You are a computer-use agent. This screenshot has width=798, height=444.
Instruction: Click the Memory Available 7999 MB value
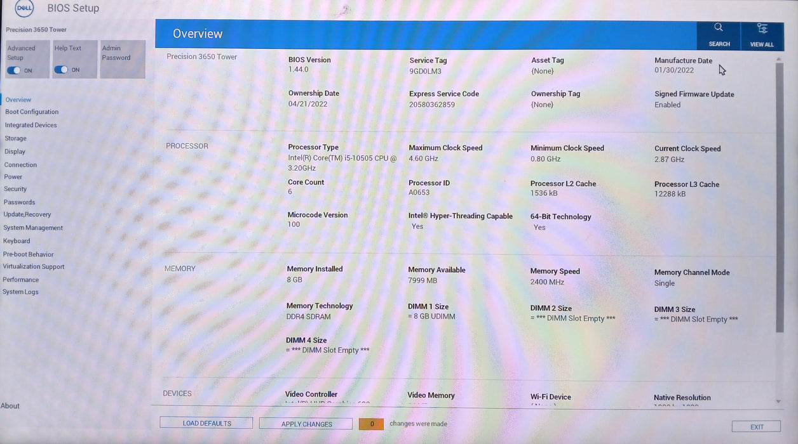pyautogui.click(x=423, y=280)
